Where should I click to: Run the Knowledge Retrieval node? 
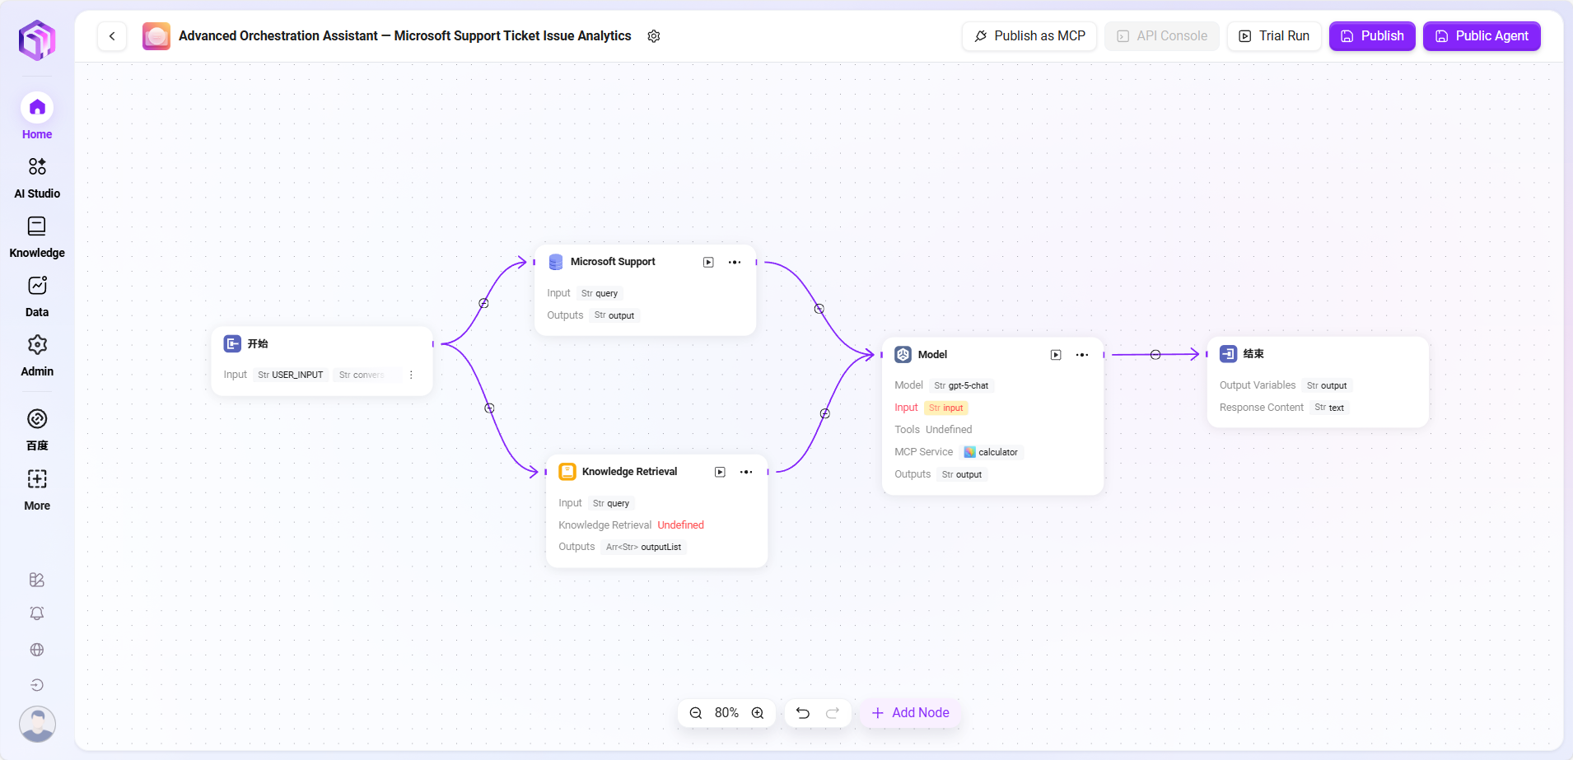click(x=720, y=473)
